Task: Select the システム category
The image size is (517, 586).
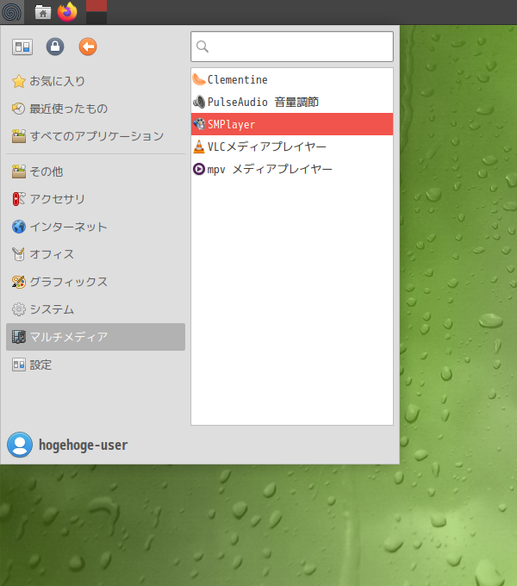Action: tap(96, 309)
